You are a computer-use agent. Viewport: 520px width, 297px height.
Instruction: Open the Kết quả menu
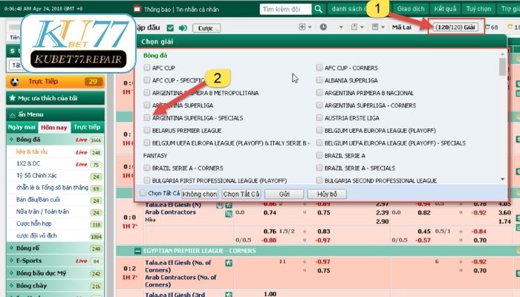[x=446, y=9]
